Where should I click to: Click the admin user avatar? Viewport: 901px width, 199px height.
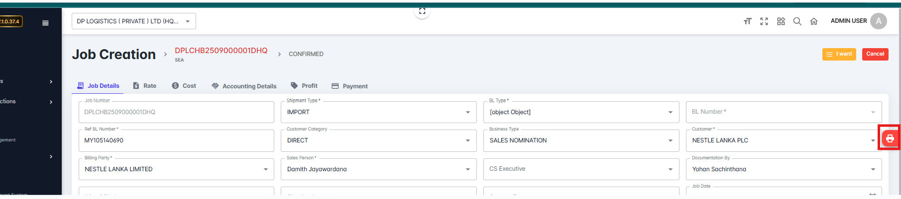[878, 21]
